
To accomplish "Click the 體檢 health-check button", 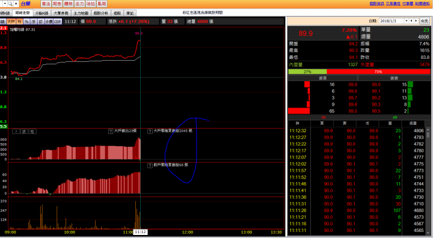I will 68,4.
